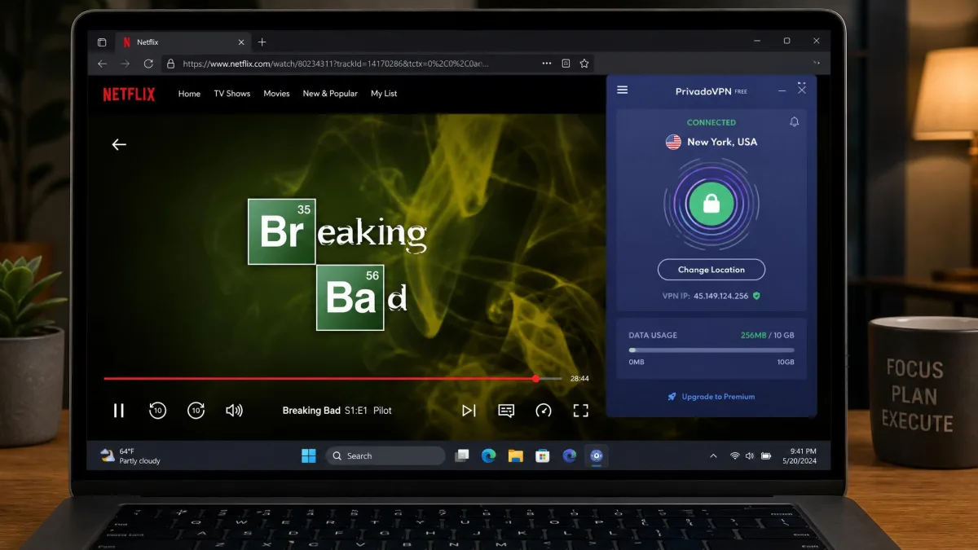
Task: Minimize the PrivadoVPN window
Action: pos(782,90)
